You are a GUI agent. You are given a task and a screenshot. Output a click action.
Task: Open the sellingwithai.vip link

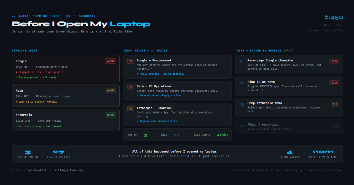pyautogui.click(x=69, y=170)
